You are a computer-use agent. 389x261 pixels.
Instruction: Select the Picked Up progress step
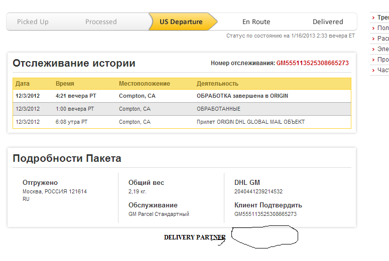[33, 22]
